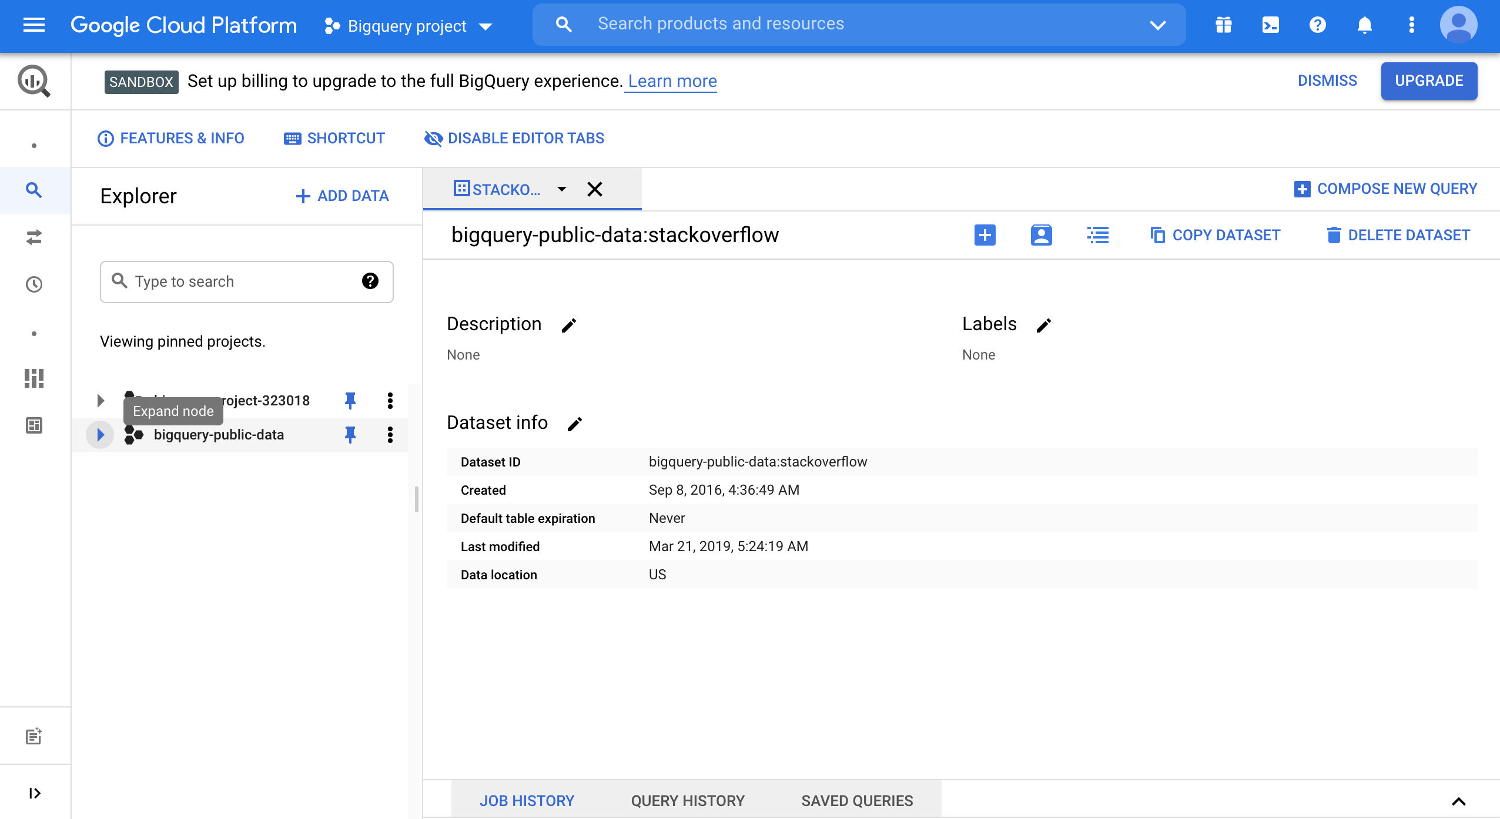
Task: Expand the bigquery-public-data node
Action: pyautogui.click(x=101, y=435)
